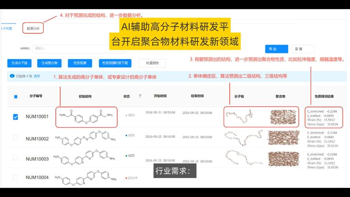Click the start time in NUM10001 row
Viewport: 350px width, 197px height.
tap(160, 113)
